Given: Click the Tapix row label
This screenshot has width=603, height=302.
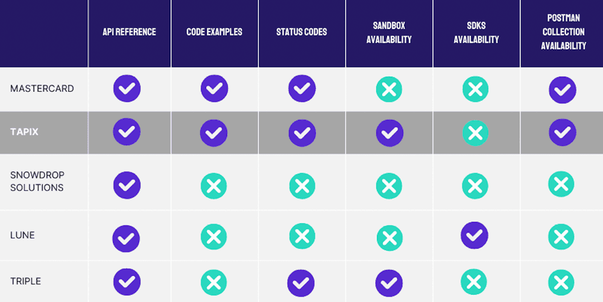Looking at the screenshot, I should pos(24,131).
